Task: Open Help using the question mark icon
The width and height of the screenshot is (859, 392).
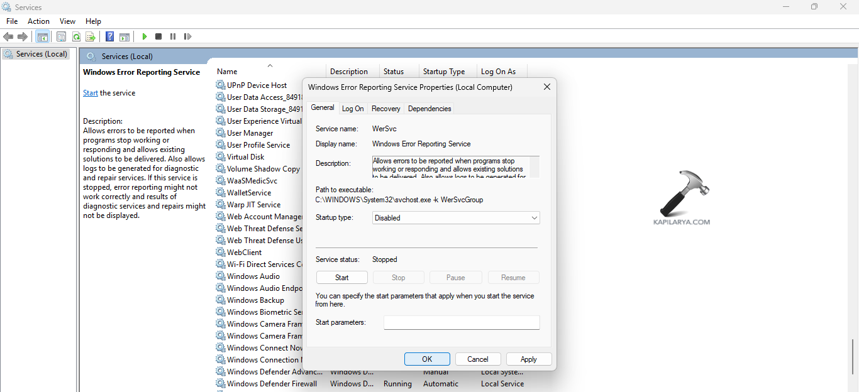Action: [x=109, y=36]
